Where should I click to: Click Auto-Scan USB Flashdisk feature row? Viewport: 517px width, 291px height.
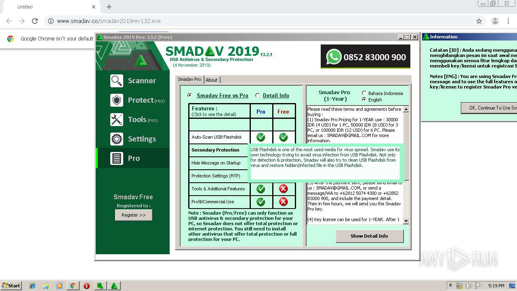(x=219, y=137)
